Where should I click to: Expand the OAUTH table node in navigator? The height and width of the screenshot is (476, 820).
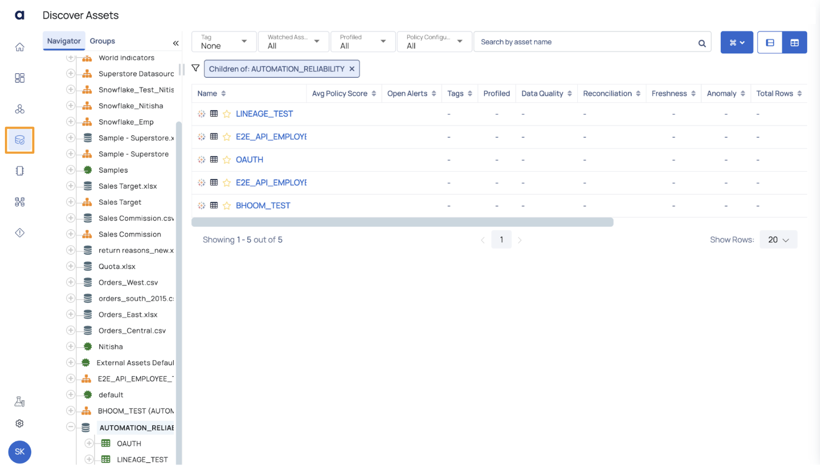point(89,443)
